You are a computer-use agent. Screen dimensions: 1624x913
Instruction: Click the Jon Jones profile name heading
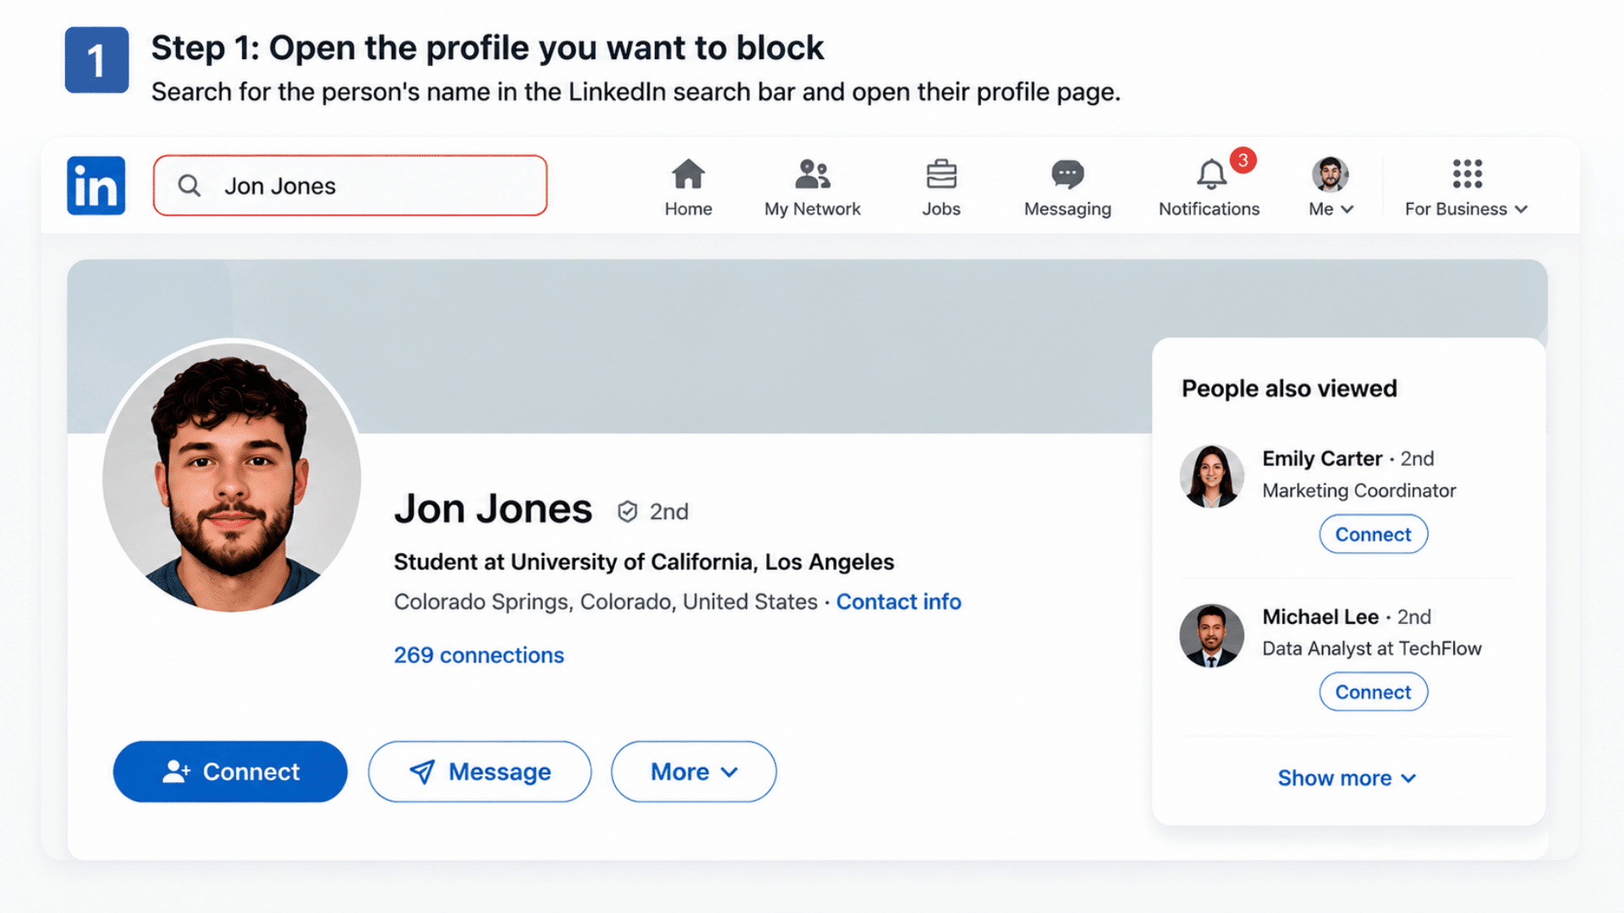coord(493,509)
